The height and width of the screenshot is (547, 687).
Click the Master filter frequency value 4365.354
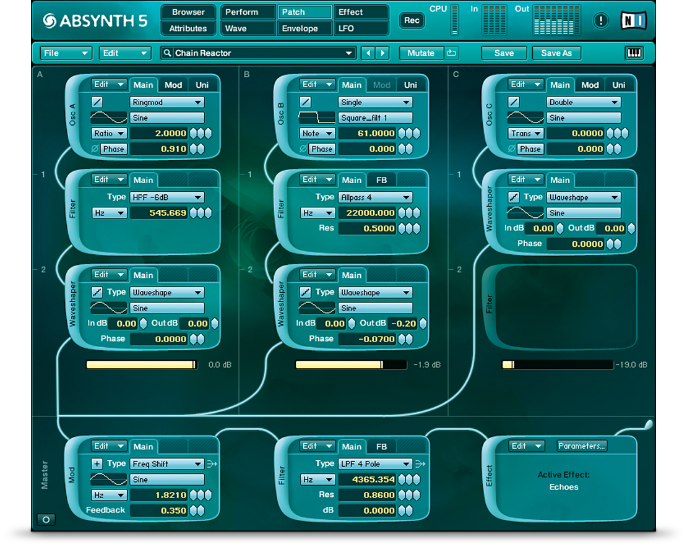(x=366, y=480)
